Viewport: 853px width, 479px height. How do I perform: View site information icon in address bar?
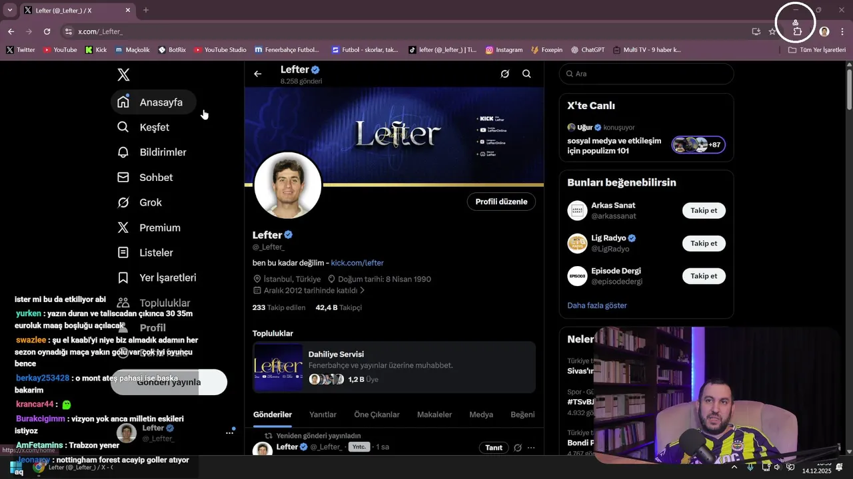[68, 31]
